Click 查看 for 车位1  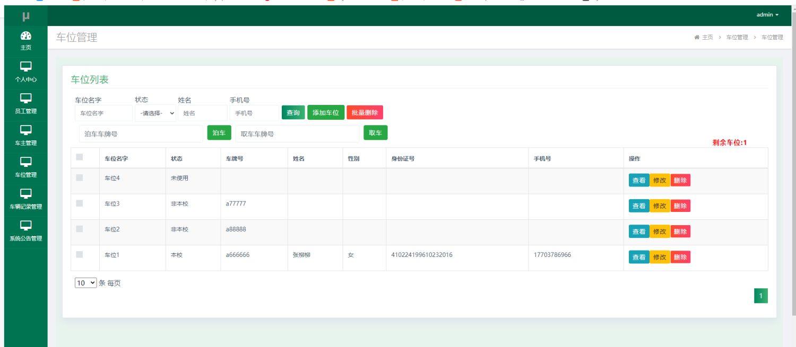pyautogui.click(x=639, y=257)
